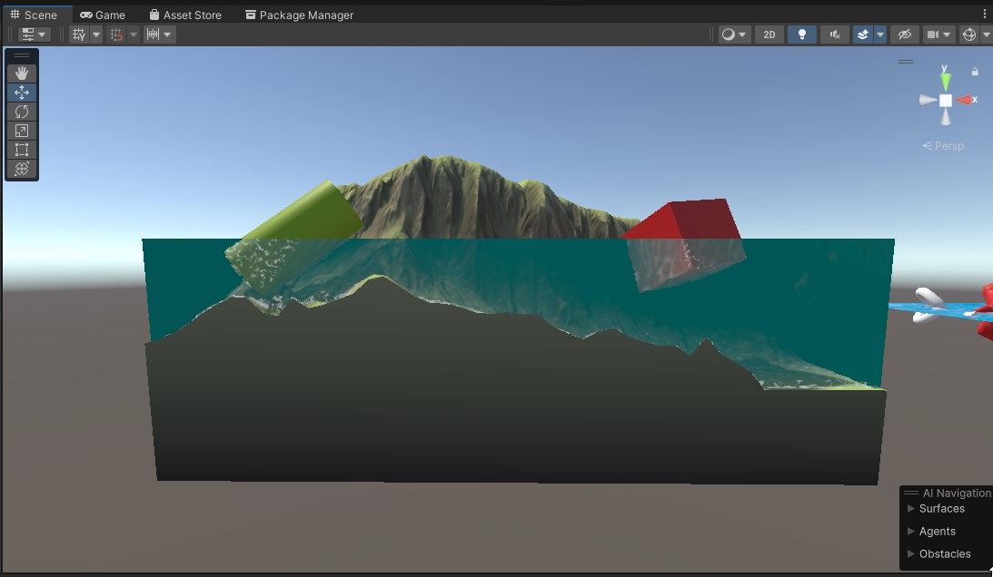Open the scene camera dropdown arrow
Viewport: 993px width, 577px height.
(948, 34)
